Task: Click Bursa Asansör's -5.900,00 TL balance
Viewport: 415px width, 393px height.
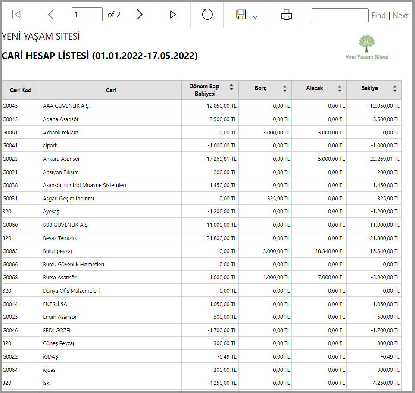Action: pyautogui.click(x=385, y=278)
